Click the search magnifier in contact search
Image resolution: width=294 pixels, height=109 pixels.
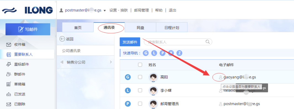click(207, 42)
